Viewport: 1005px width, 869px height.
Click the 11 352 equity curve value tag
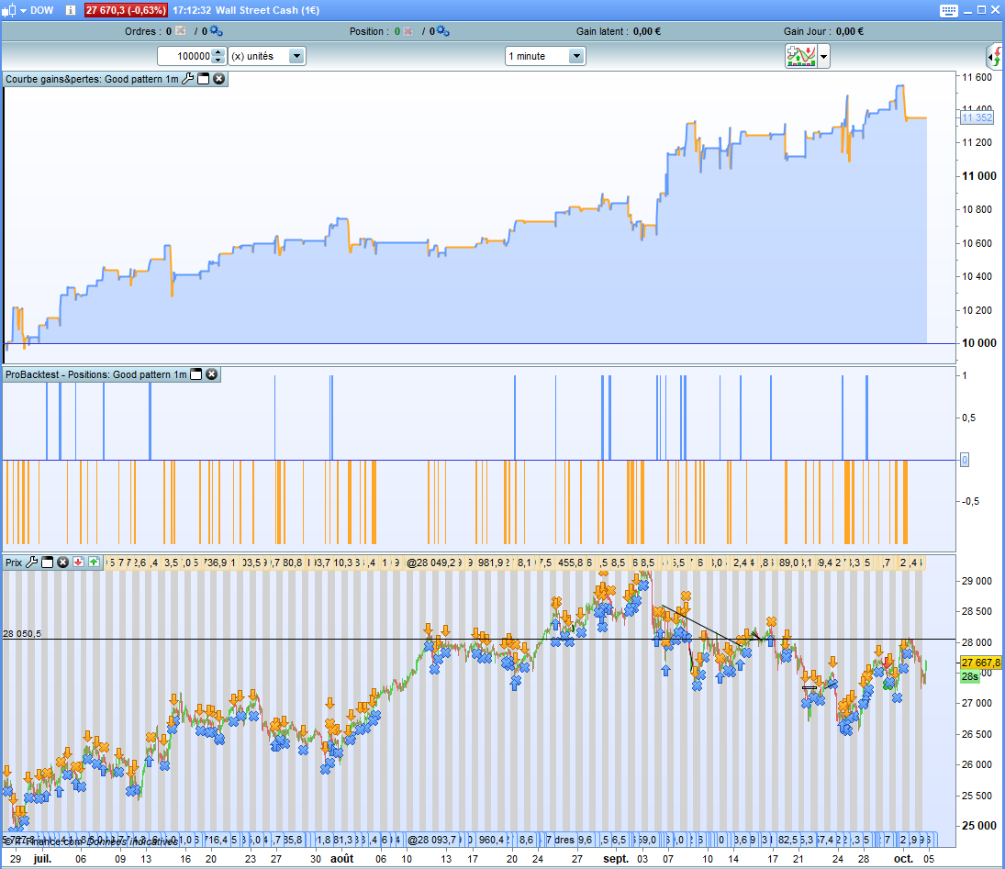click(x=977, y=117)
